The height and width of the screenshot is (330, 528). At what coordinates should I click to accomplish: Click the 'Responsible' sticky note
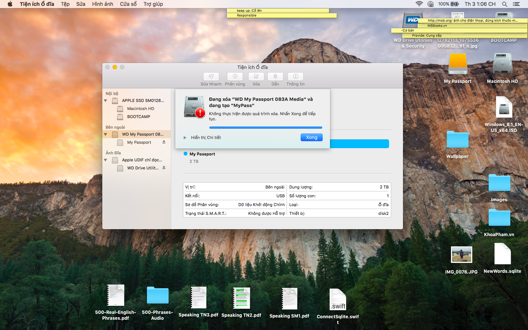coord(282,15)
